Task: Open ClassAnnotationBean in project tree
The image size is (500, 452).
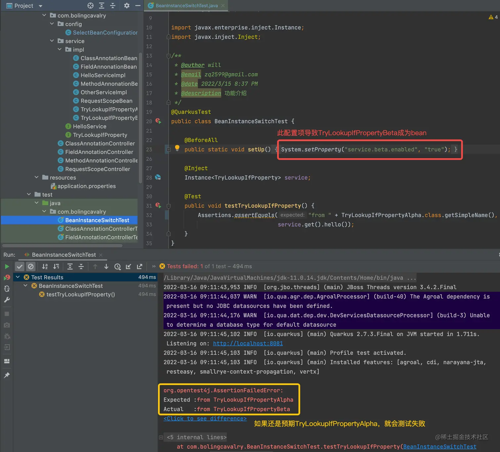Action: tap(105, 58)
